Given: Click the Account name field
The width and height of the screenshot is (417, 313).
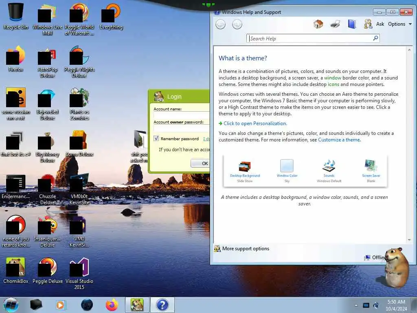Looking at the screenshot, I should 182,115.
